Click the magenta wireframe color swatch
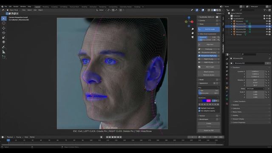The width and height of the screenshot is (272, 153). (x=209, y=101)
